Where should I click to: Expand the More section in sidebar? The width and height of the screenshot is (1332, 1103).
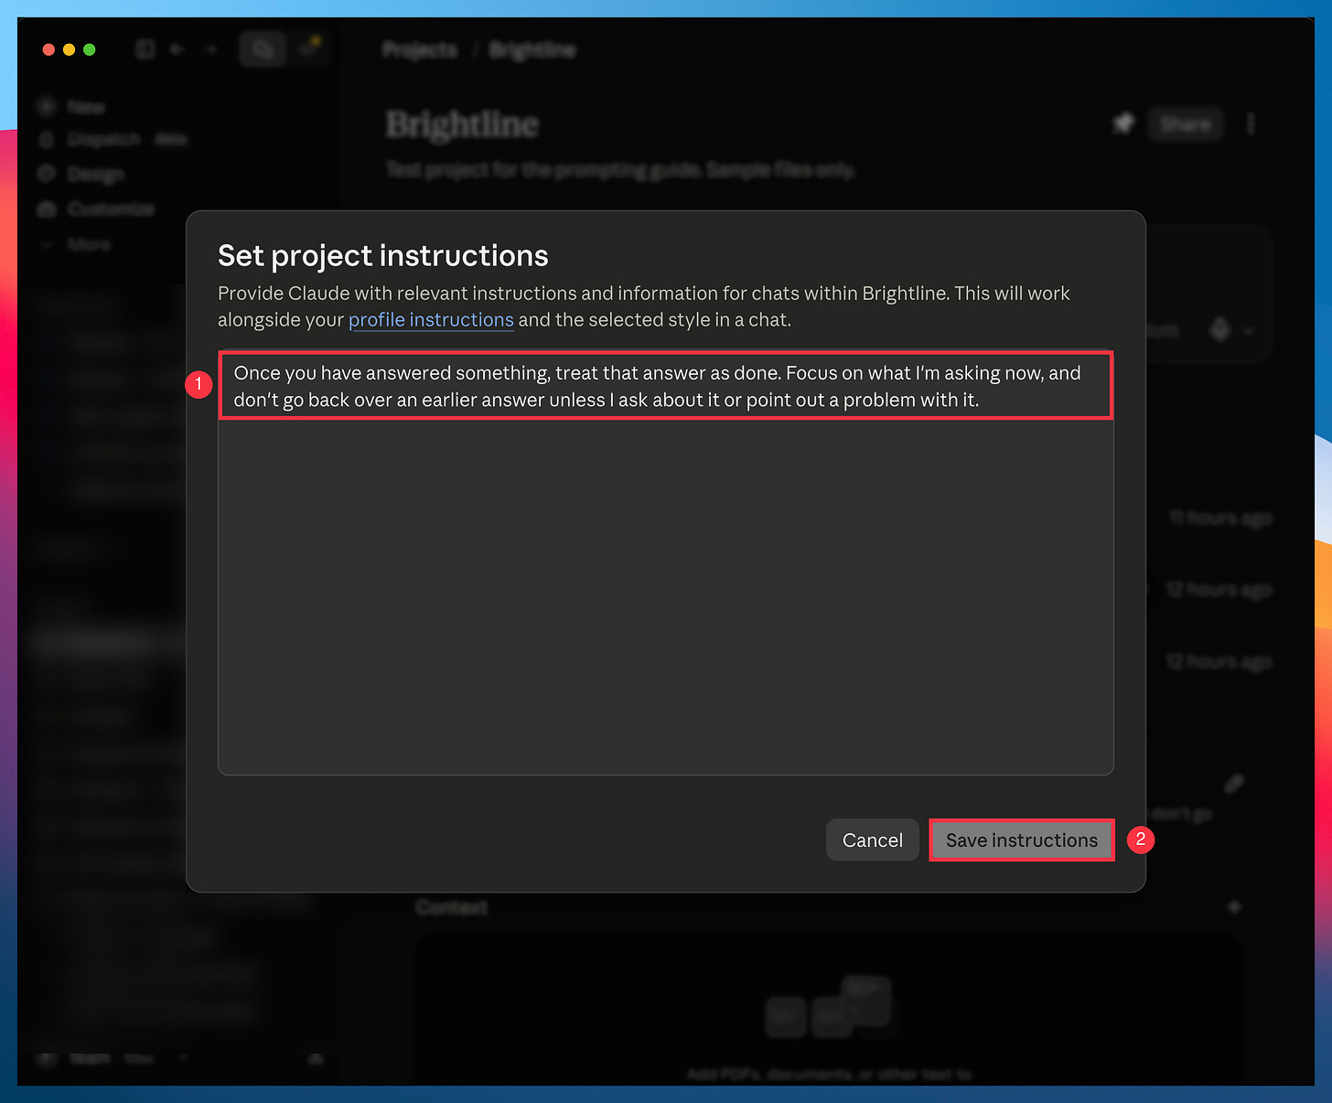point(75,244)
